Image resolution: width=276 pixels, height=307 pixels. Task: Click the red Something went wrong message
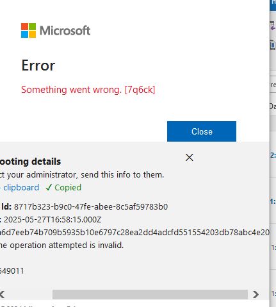click(x=88, y=90)
